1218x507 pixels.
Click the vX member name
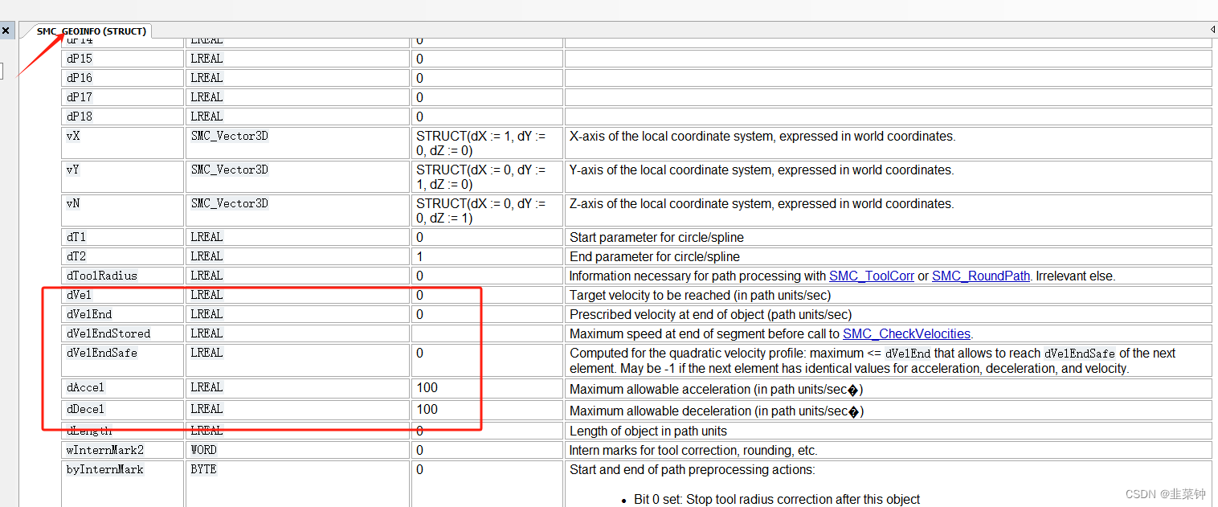tap(73, 137)
